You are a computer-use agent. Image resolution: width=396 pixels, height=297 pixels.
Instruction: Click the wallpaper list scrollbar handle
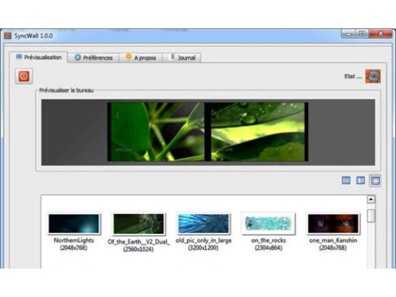tap(371, 216)
